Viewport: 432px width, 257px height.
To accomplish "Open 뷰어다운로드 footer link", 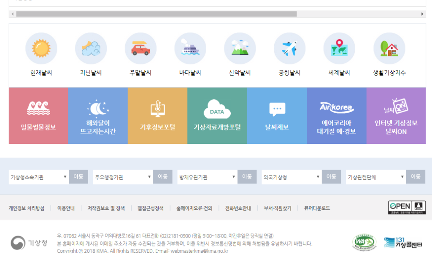I will point(317,208).
